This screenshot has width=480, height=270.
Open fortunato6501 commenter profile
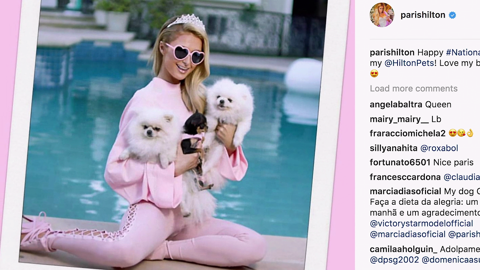coord(400,162)
